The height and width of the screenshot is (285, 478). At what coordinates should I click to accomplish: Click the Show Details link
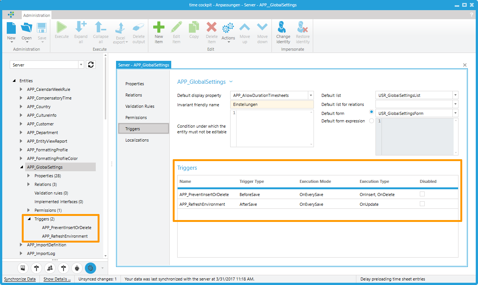coord(57,279)
